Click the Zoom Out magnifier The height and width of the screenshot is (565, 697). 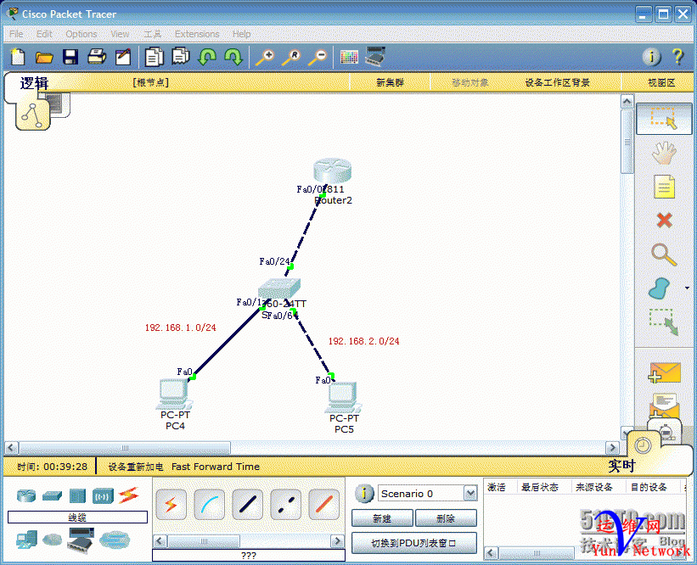tap(318, 58)
